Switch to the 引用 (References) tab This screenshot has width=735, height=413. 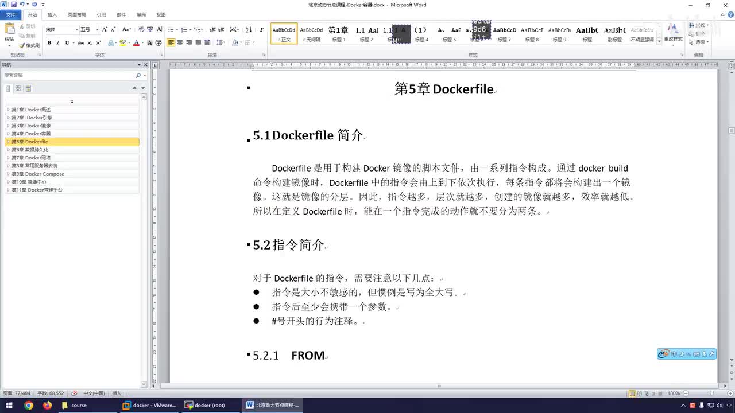[101, 15]
